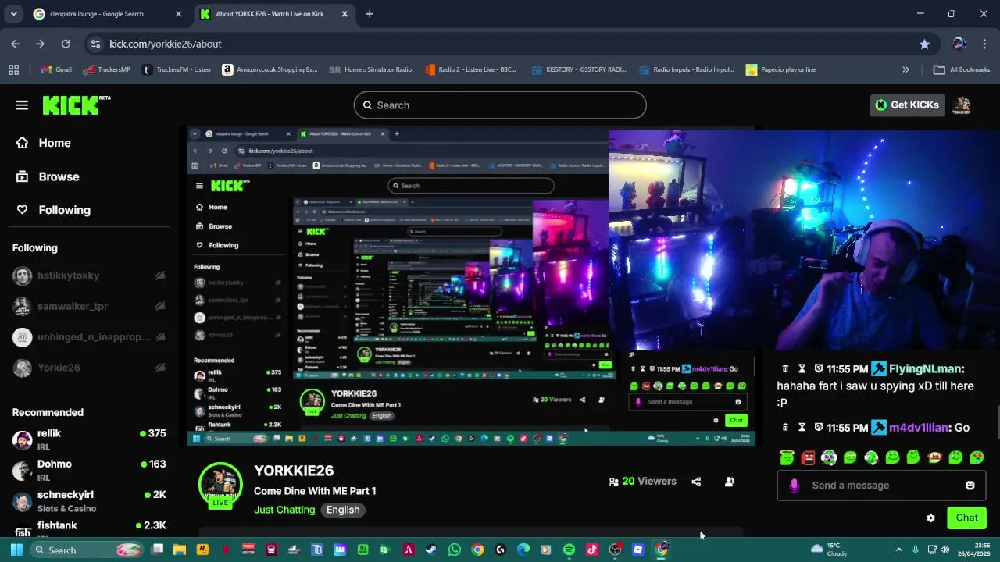Toggle the system volume speaker icon
Viewport: 1000px width, 562px height.
[945, 550]
